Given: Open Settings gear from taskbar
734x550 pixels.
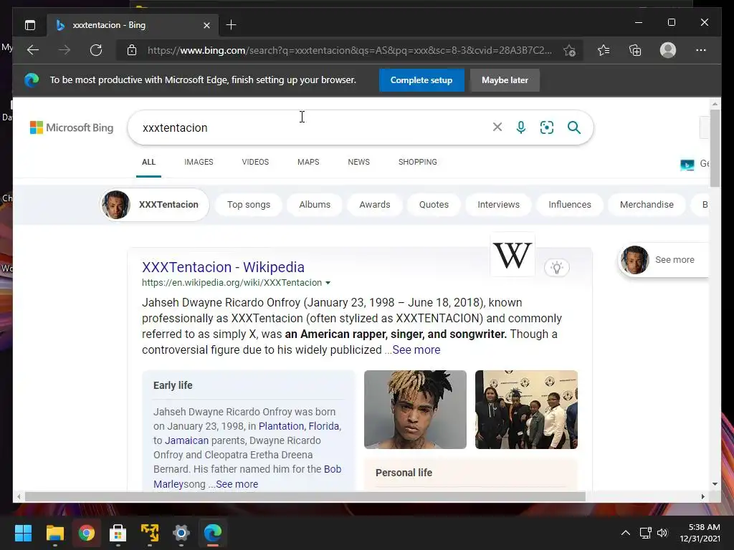Looking at the screenshot, I should pos(181,533).
